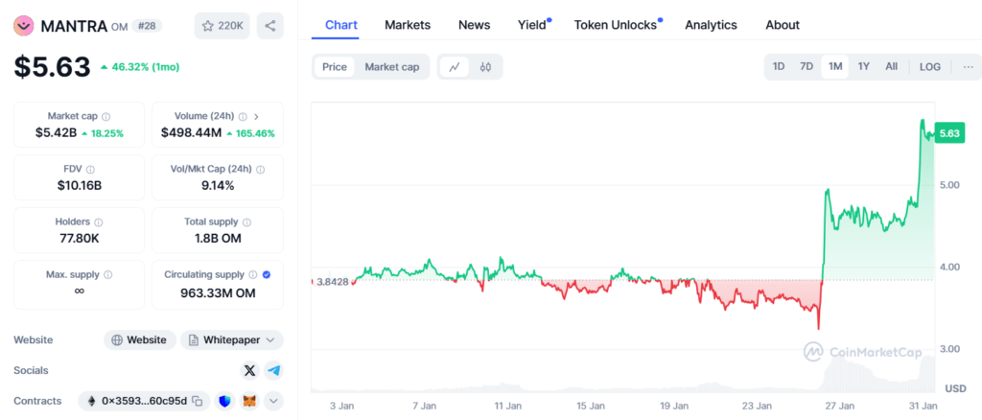Screen dimensions: 982x420
Task: Set chart range to 7D
Action: pyautogui.click(x=807, y=66)
